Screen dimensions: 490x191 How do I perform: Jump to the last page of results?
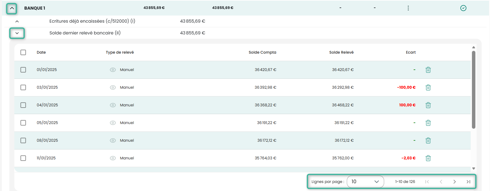[x=468, y=182]
